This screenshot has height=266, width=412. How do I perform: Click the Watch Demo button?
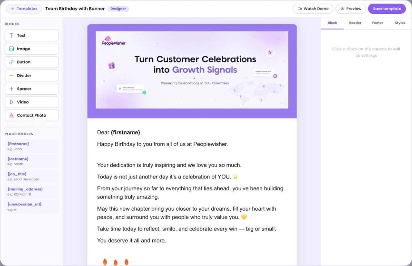[x=313, y=9]
